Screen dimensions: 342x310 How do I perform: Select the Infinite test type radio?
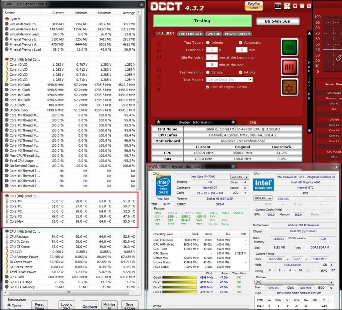click(208, 42)
